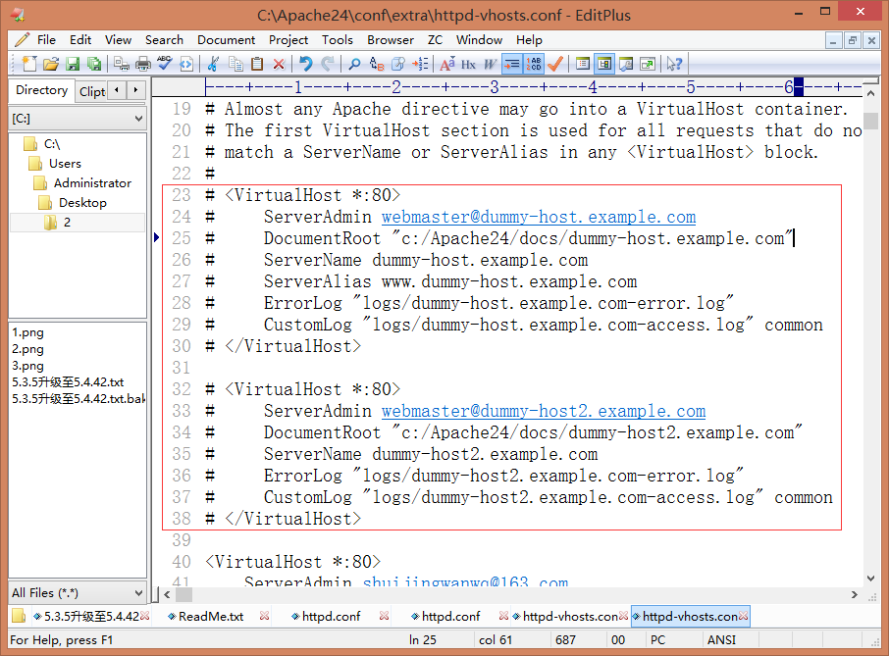
Task: Open Find with the magnifier icon
Action: [x=354, y=64]
